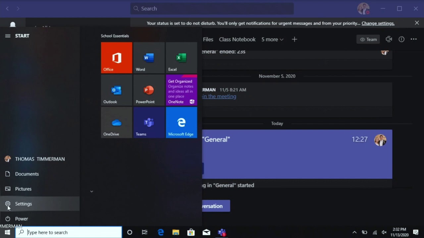Expand the Start menu hamburger button
The height and width of the screenshot is (238, 424).
pos(8,36)
